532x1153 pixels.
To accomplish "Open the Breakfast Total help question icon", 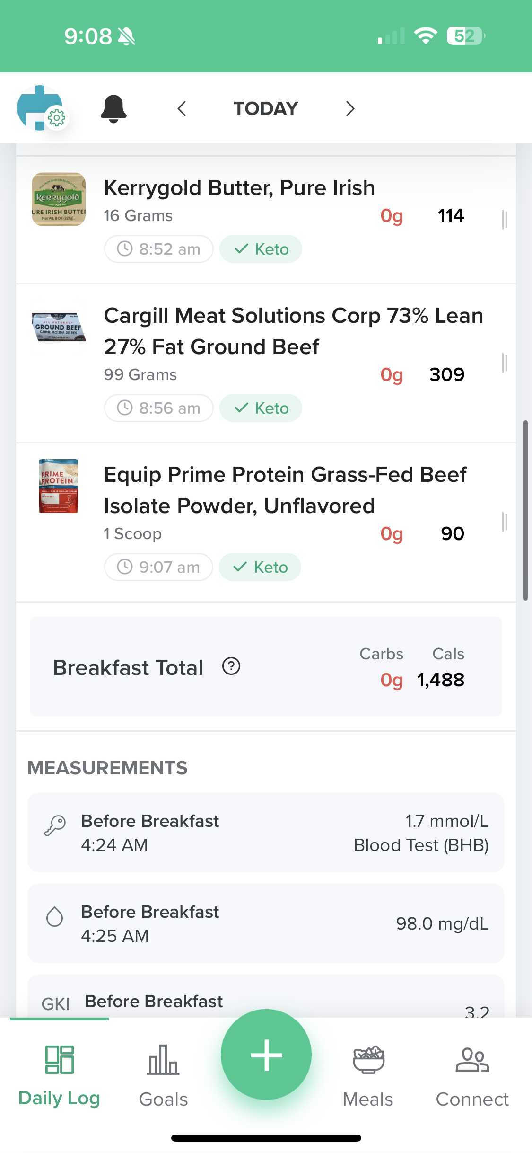I will (231, 666).
